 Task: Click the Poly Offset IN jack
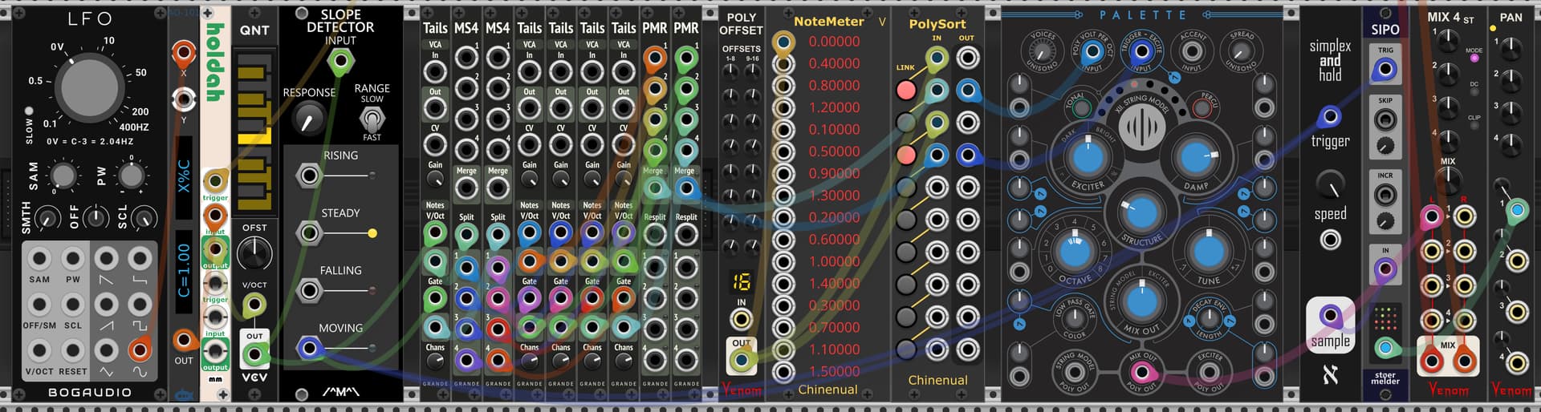[741, 320]
